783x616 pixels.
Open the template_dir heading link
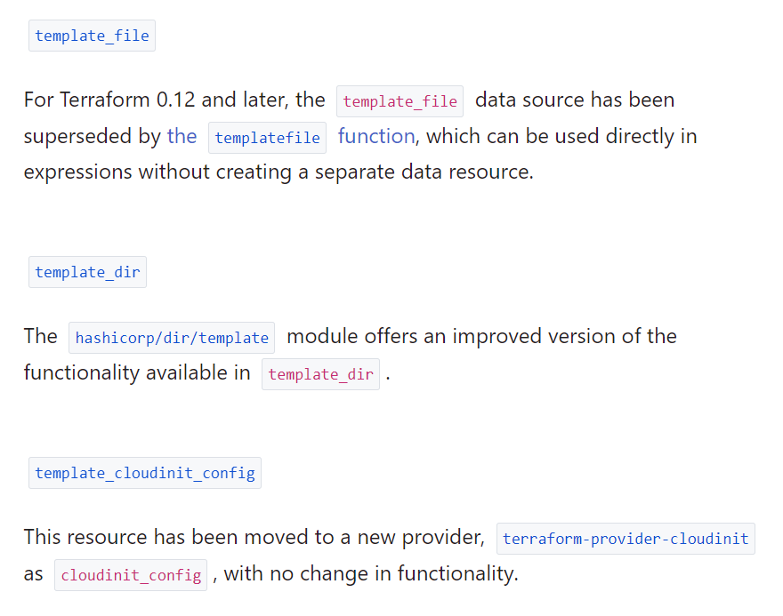click(x=87, y=272)
